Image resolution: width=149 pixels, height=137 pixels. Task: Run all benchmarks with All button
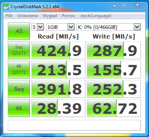19,31
